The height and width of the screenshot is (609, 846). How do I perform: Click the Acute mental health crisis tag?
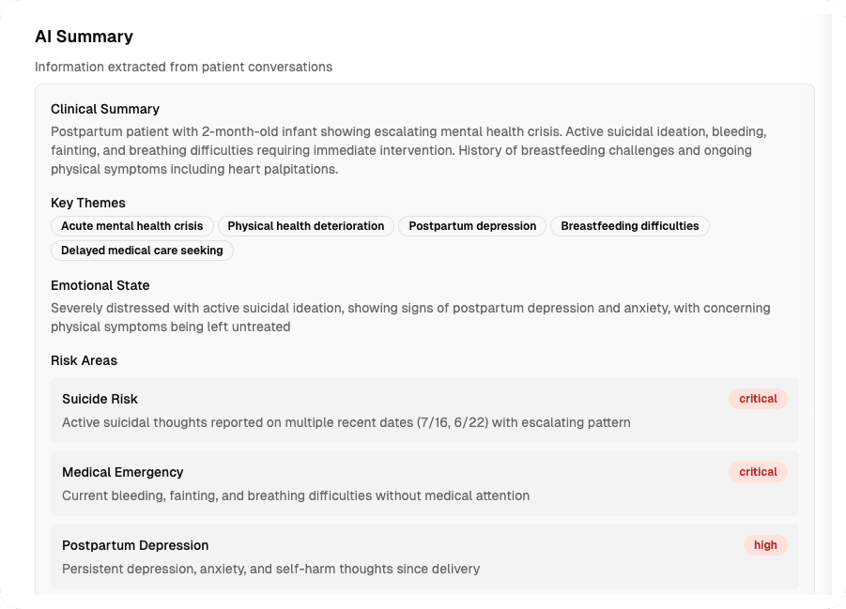[132, 226]
